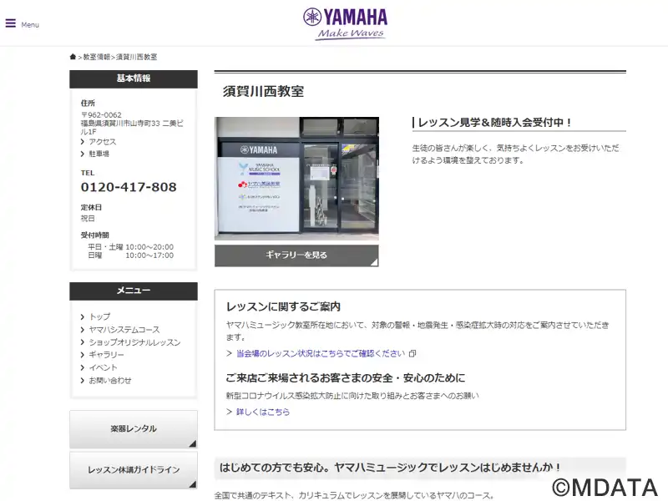Select トップ in the menu
The image size is (668, 501).
tap(99, 316)
